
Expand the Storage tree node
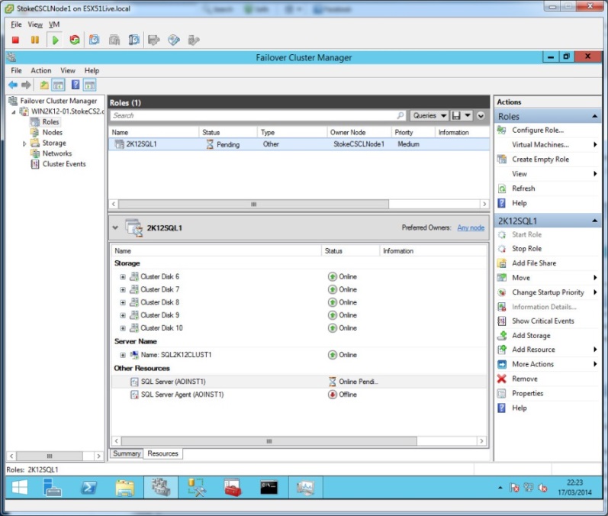tap(24, 144)
